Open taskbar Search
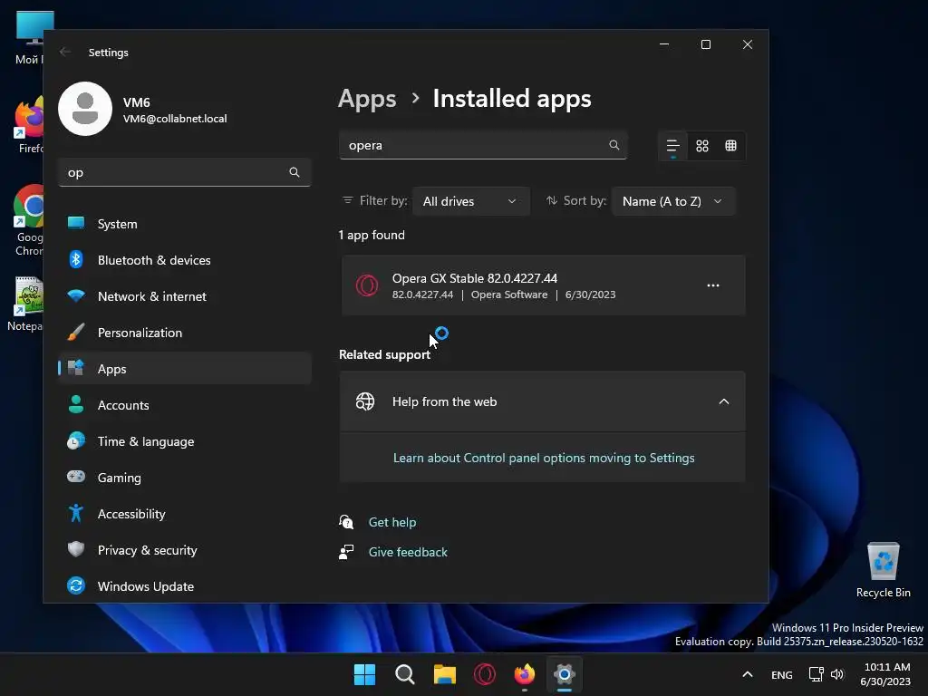The height and width of the screenshot is (696, 928). 405,674
